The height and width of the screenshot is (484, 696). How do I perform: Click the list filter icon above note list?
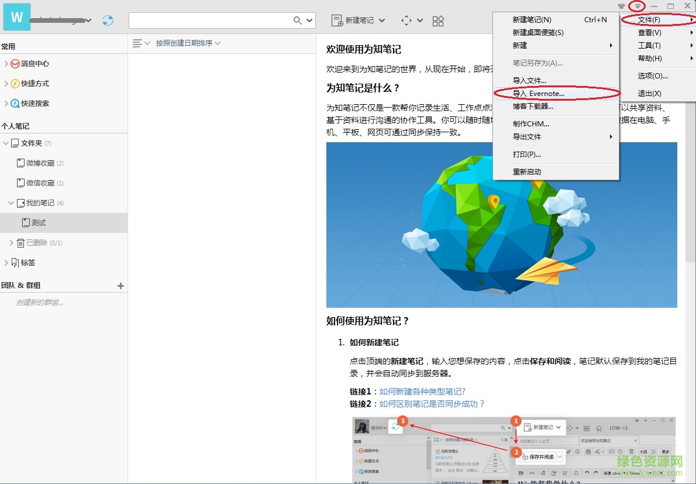138,43
